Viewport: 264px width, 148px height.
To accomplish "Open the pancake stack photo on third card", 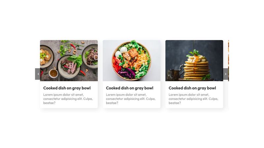I will point(194,61).
